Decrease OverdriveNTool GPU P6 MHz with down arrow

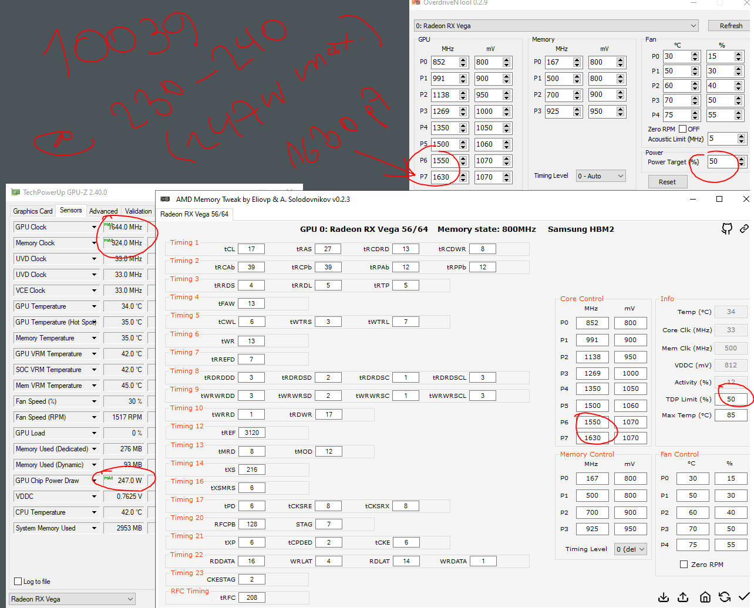(x=463, y=164)
